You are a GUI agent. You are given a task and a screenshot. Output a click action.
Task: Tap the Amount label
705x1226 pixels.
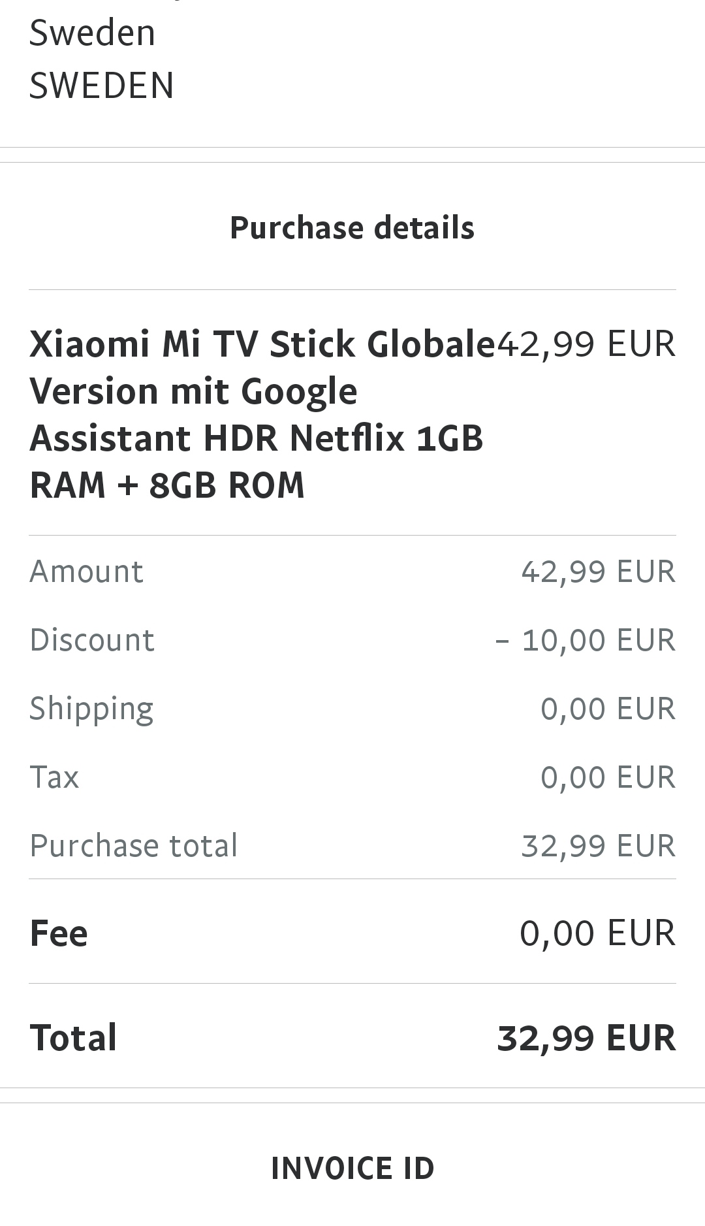pyautogui.click(x=86, y=572)
